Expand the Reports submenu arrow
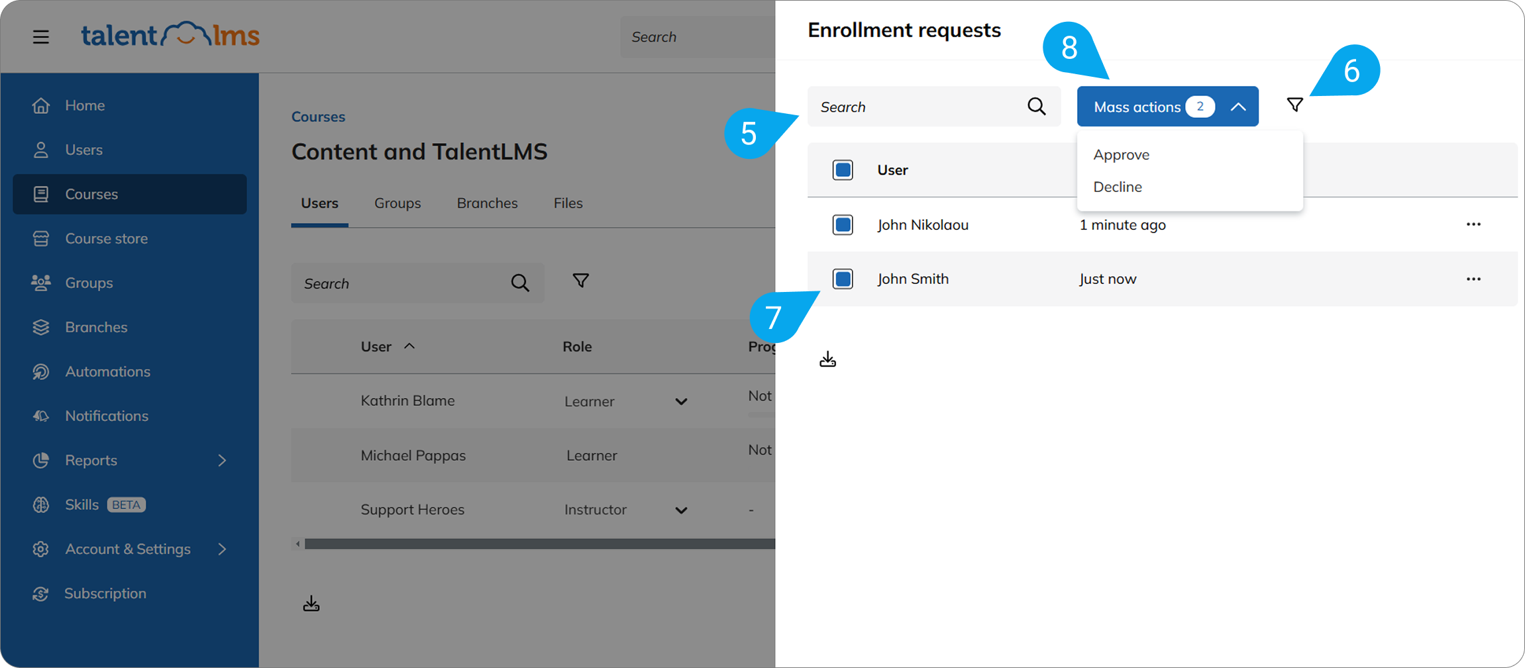This screenshot has width=1525, height=668. point(223,460)
